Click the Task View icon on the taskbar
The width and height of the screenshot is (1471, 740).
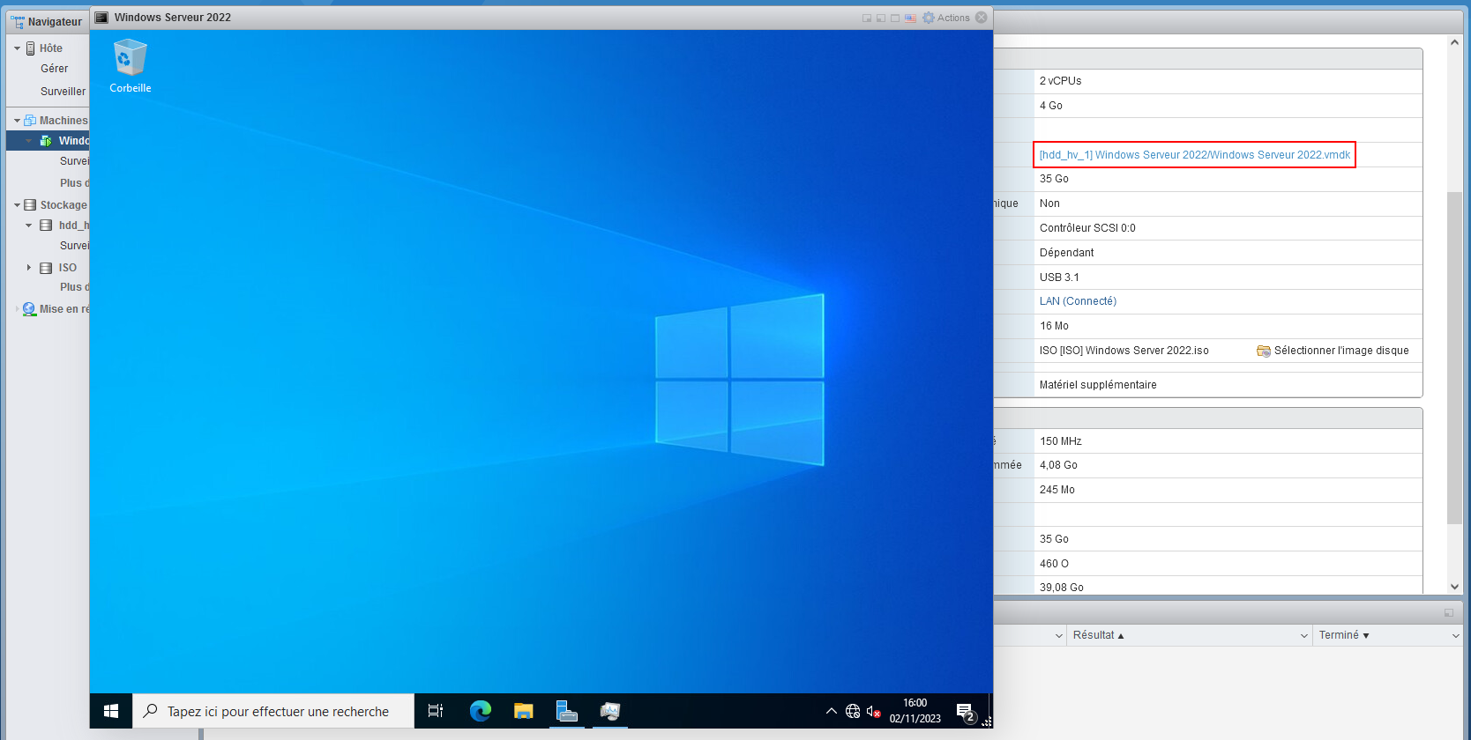click(x=436, y=711)
